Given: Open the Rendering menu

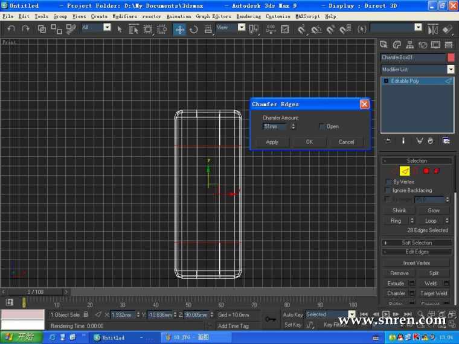Looking at the screenshot, I should click(x=248, y=16).
